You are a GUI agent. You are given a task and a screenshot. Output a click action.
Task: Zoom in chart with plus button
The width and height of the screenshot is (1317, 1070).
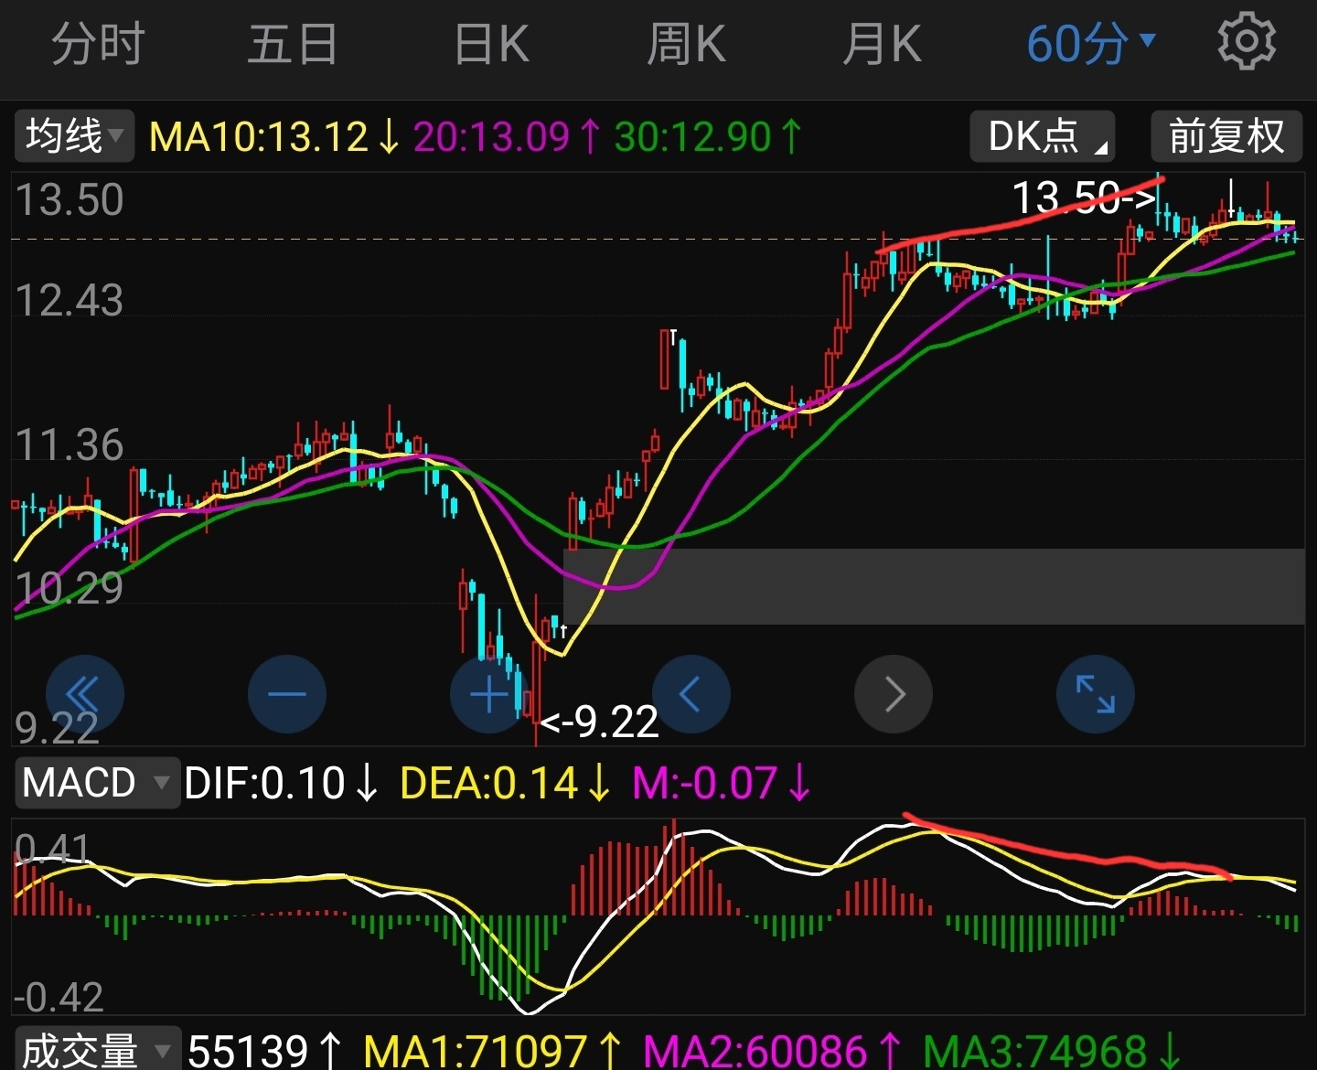pos(489,694)
